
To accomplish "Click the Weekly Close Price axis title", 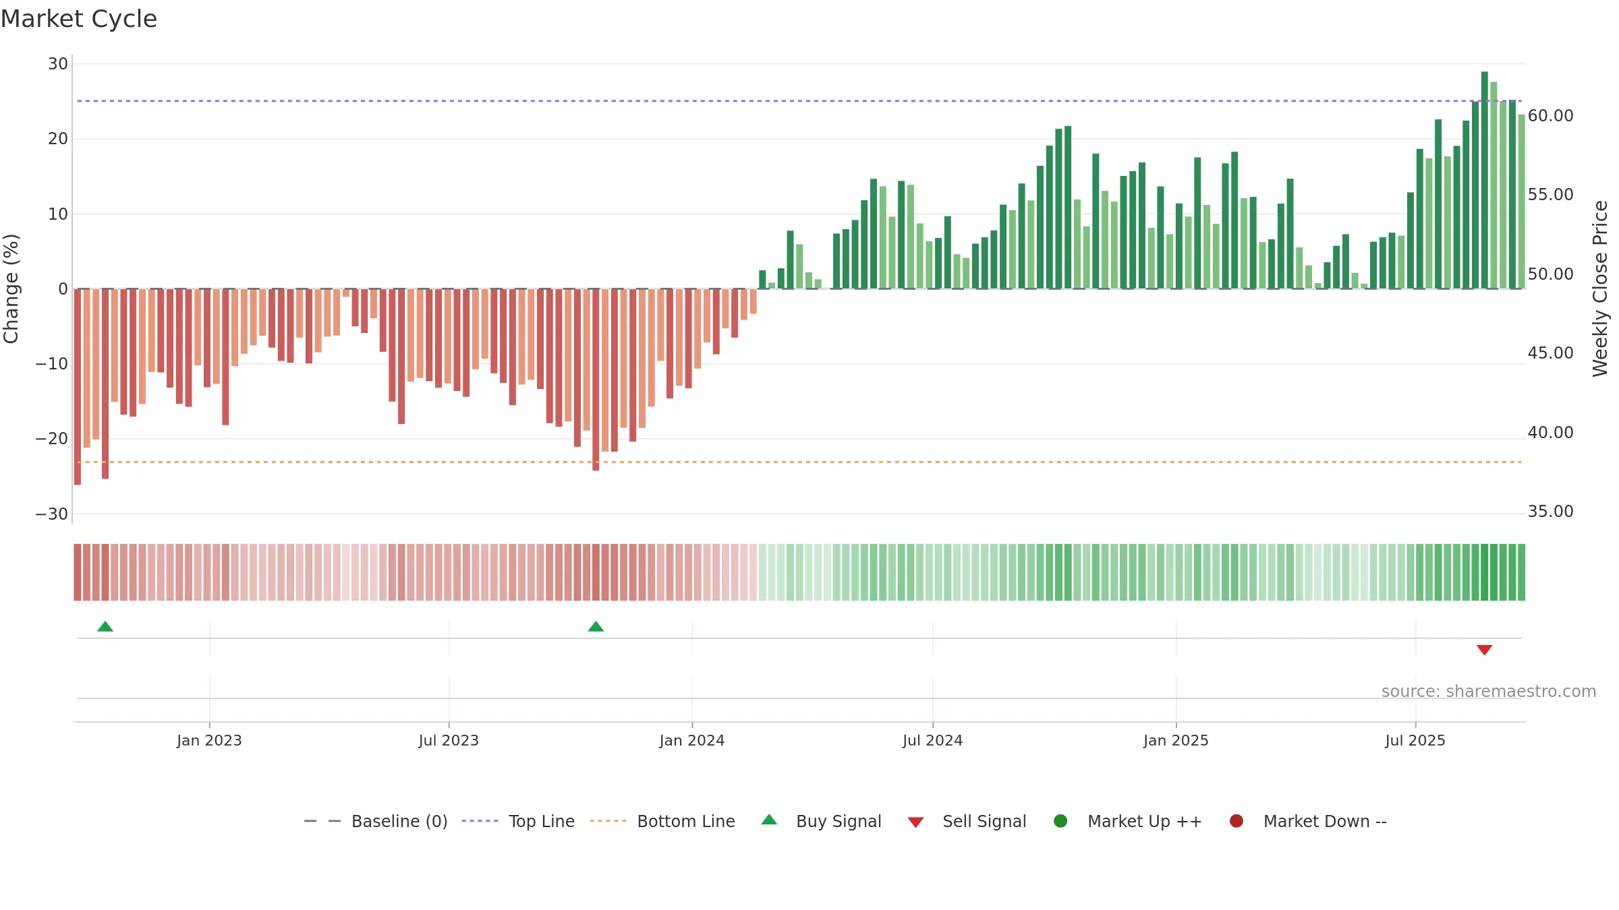I will [x=1600, y=289].
